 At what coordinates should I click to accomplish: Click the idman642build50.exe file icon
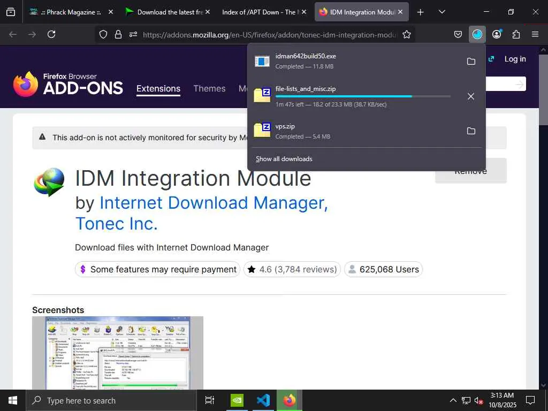pyautogui.click(x=262, y=61)
